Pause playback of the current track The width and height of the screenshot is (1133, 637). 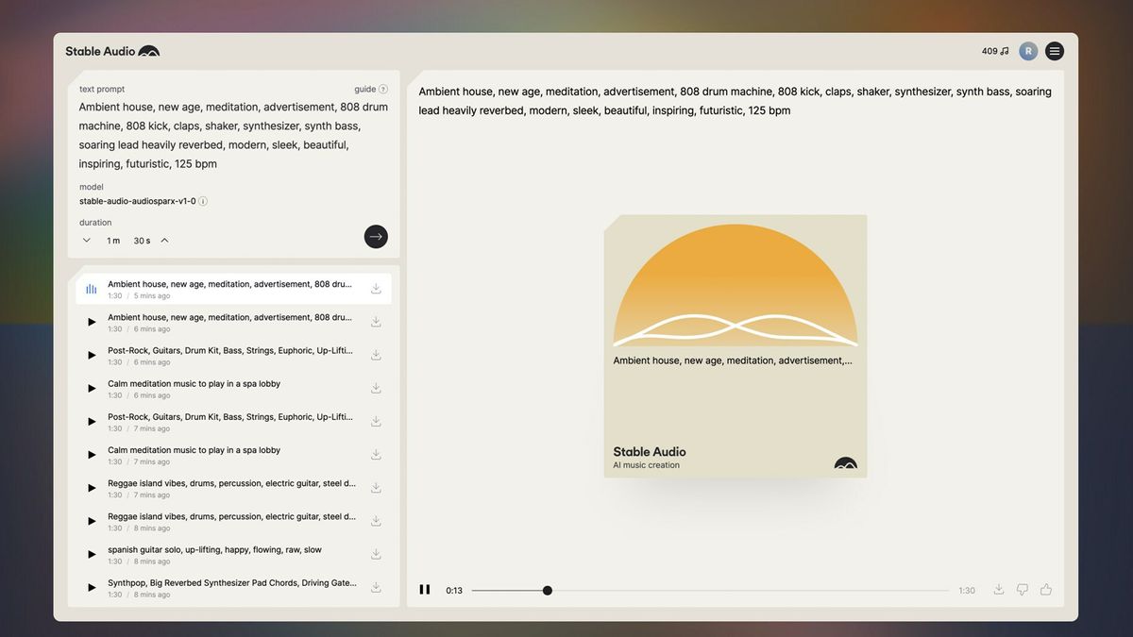pos(425,588)
